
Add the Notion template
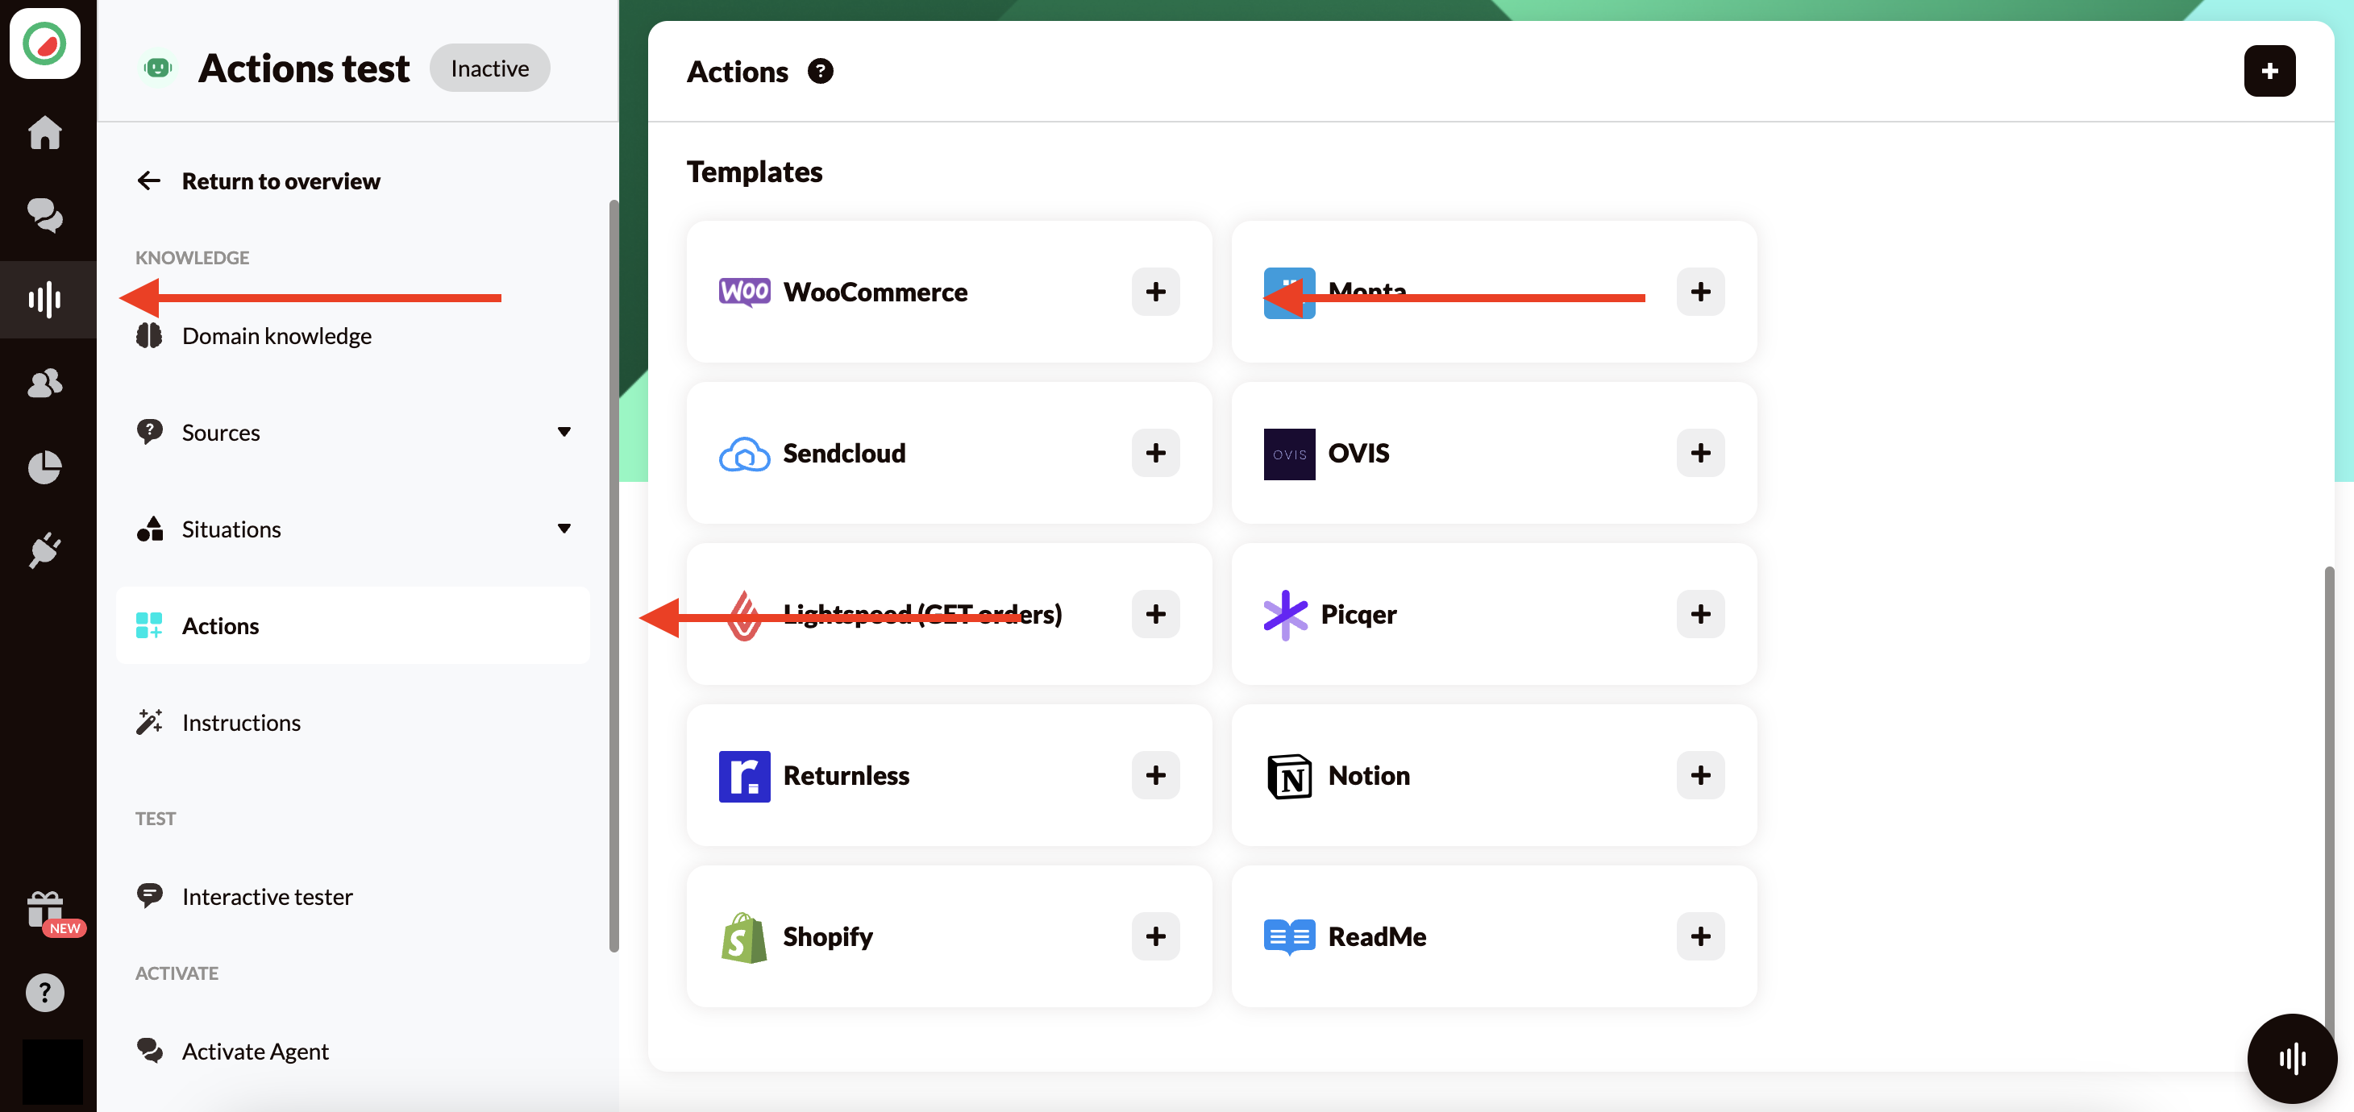[x=1699, y=775]
